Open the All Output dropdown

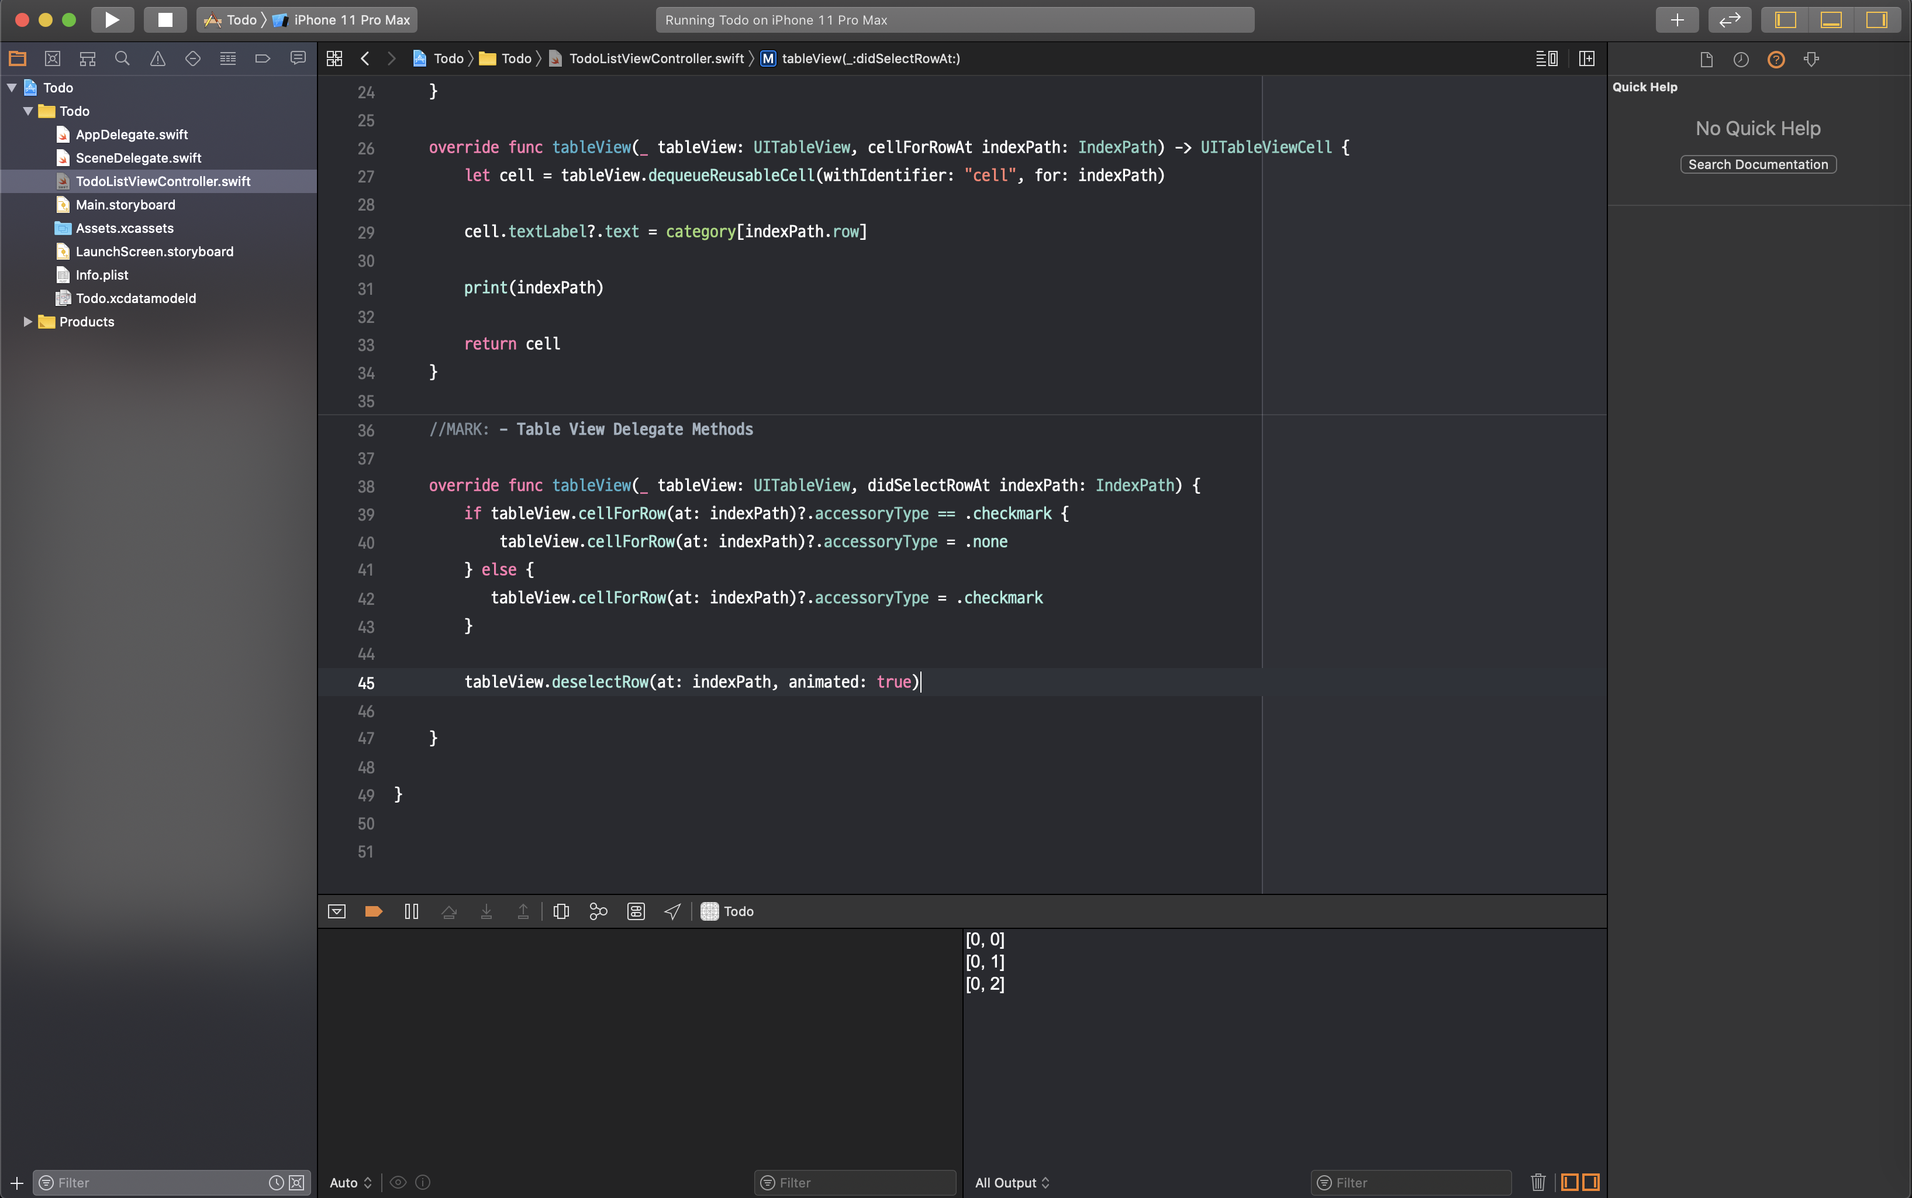pos(1012,1182)
